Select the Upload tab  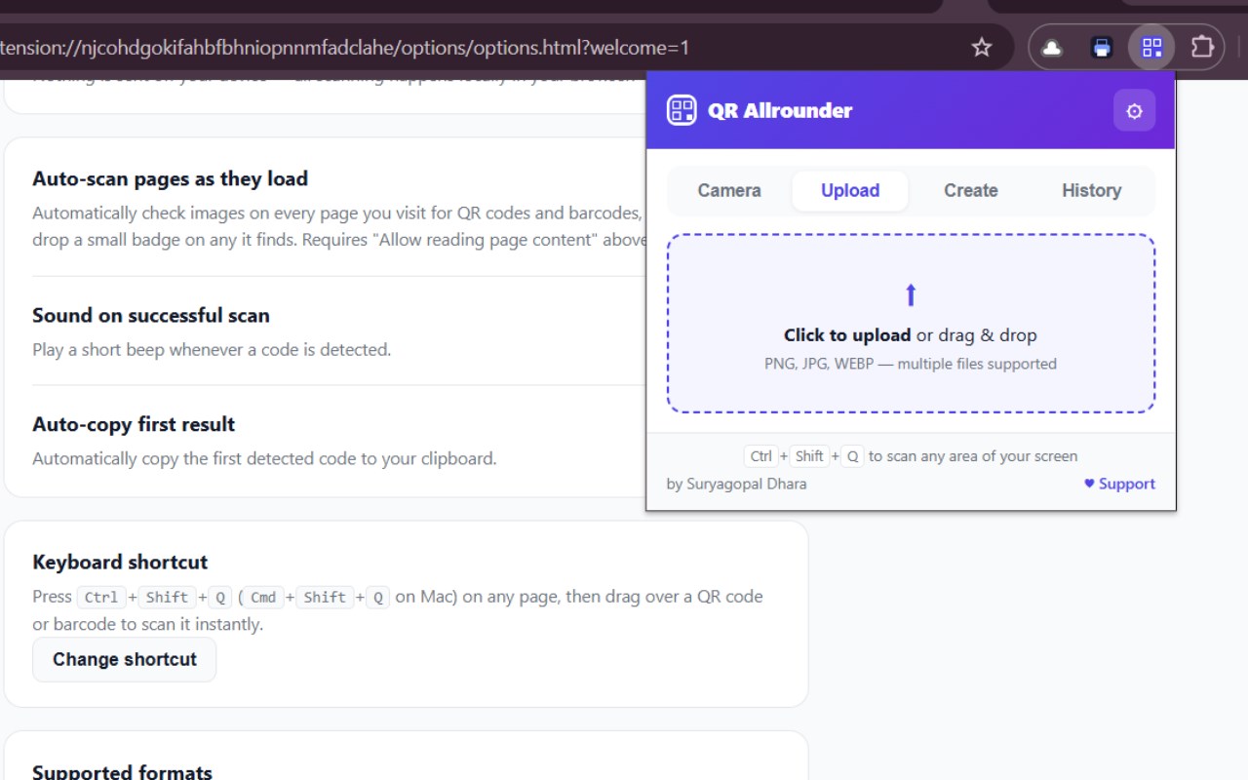tap(850, 191)
